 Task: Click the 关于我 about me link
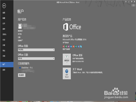coord(20,34)
